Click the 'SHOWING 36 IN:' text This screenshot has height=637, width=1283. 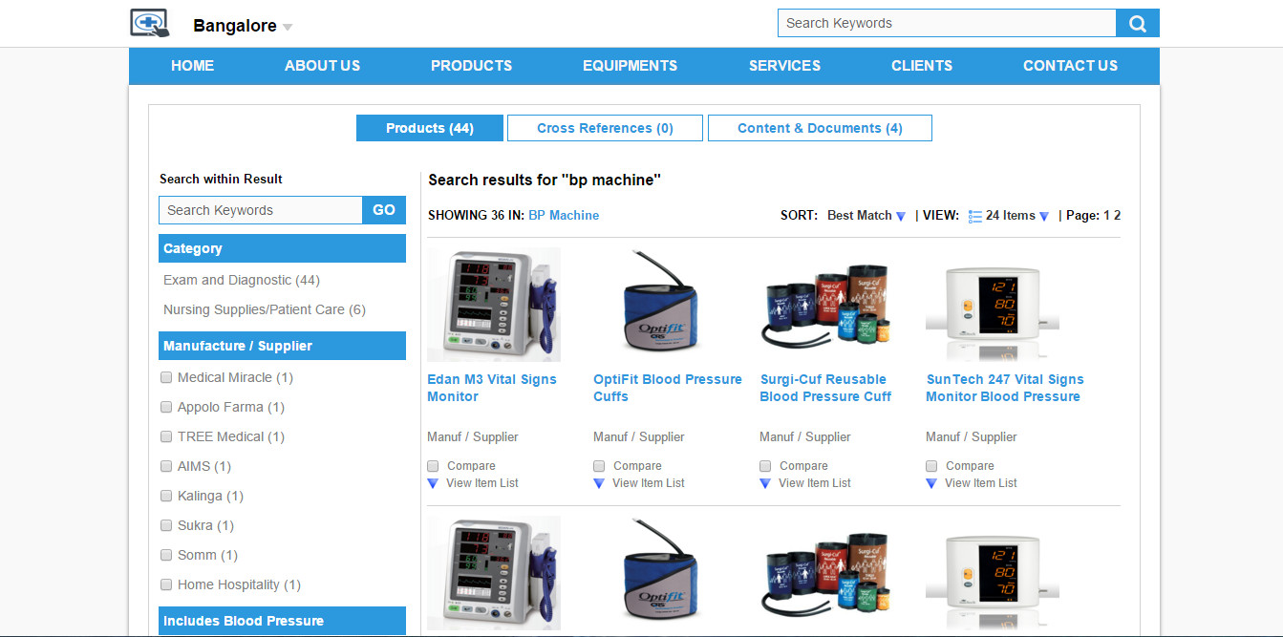pyautogui.click(x=476, y=216)
